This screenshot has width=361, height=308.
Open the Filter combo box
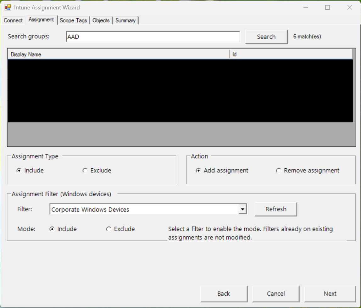coord(148,209)
